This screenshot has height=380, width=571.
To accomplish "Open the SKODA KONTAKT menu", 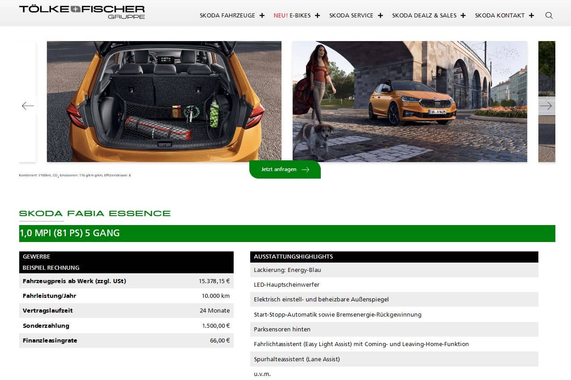I will pyautogui.click(x=500, y=15).
